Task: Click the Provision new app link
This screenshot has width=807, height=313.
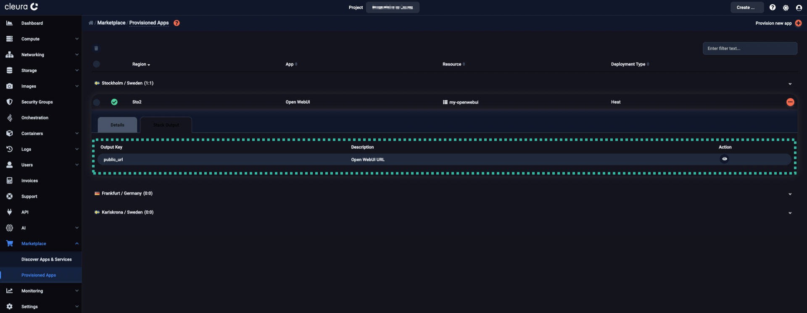Action: pyautogui.click(x=773, y=23)
